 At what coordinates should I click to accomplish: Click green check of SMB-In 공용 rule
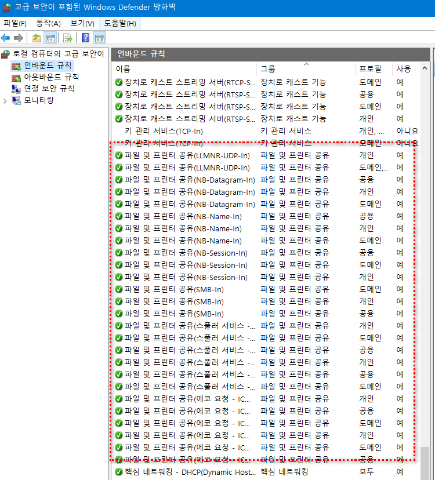(x=118, y=314)
